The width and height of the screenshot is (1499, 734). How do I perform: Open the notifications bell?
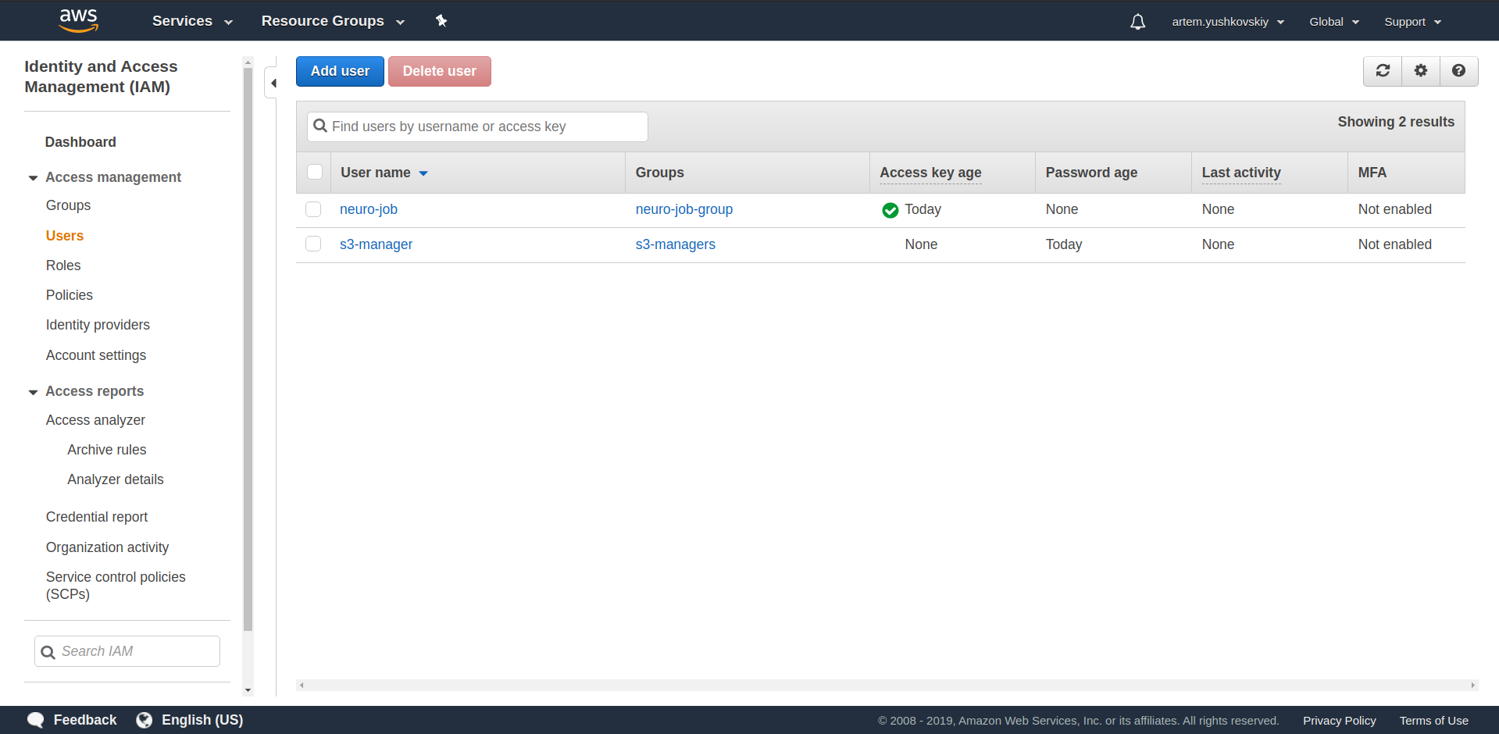[x=1137, y=22]
